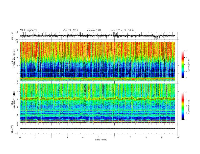Click ch.2 'Frequency (kHz)' axis label
Image resolution: width=200 pixels, height=154 pixels.
pos(14,100)
